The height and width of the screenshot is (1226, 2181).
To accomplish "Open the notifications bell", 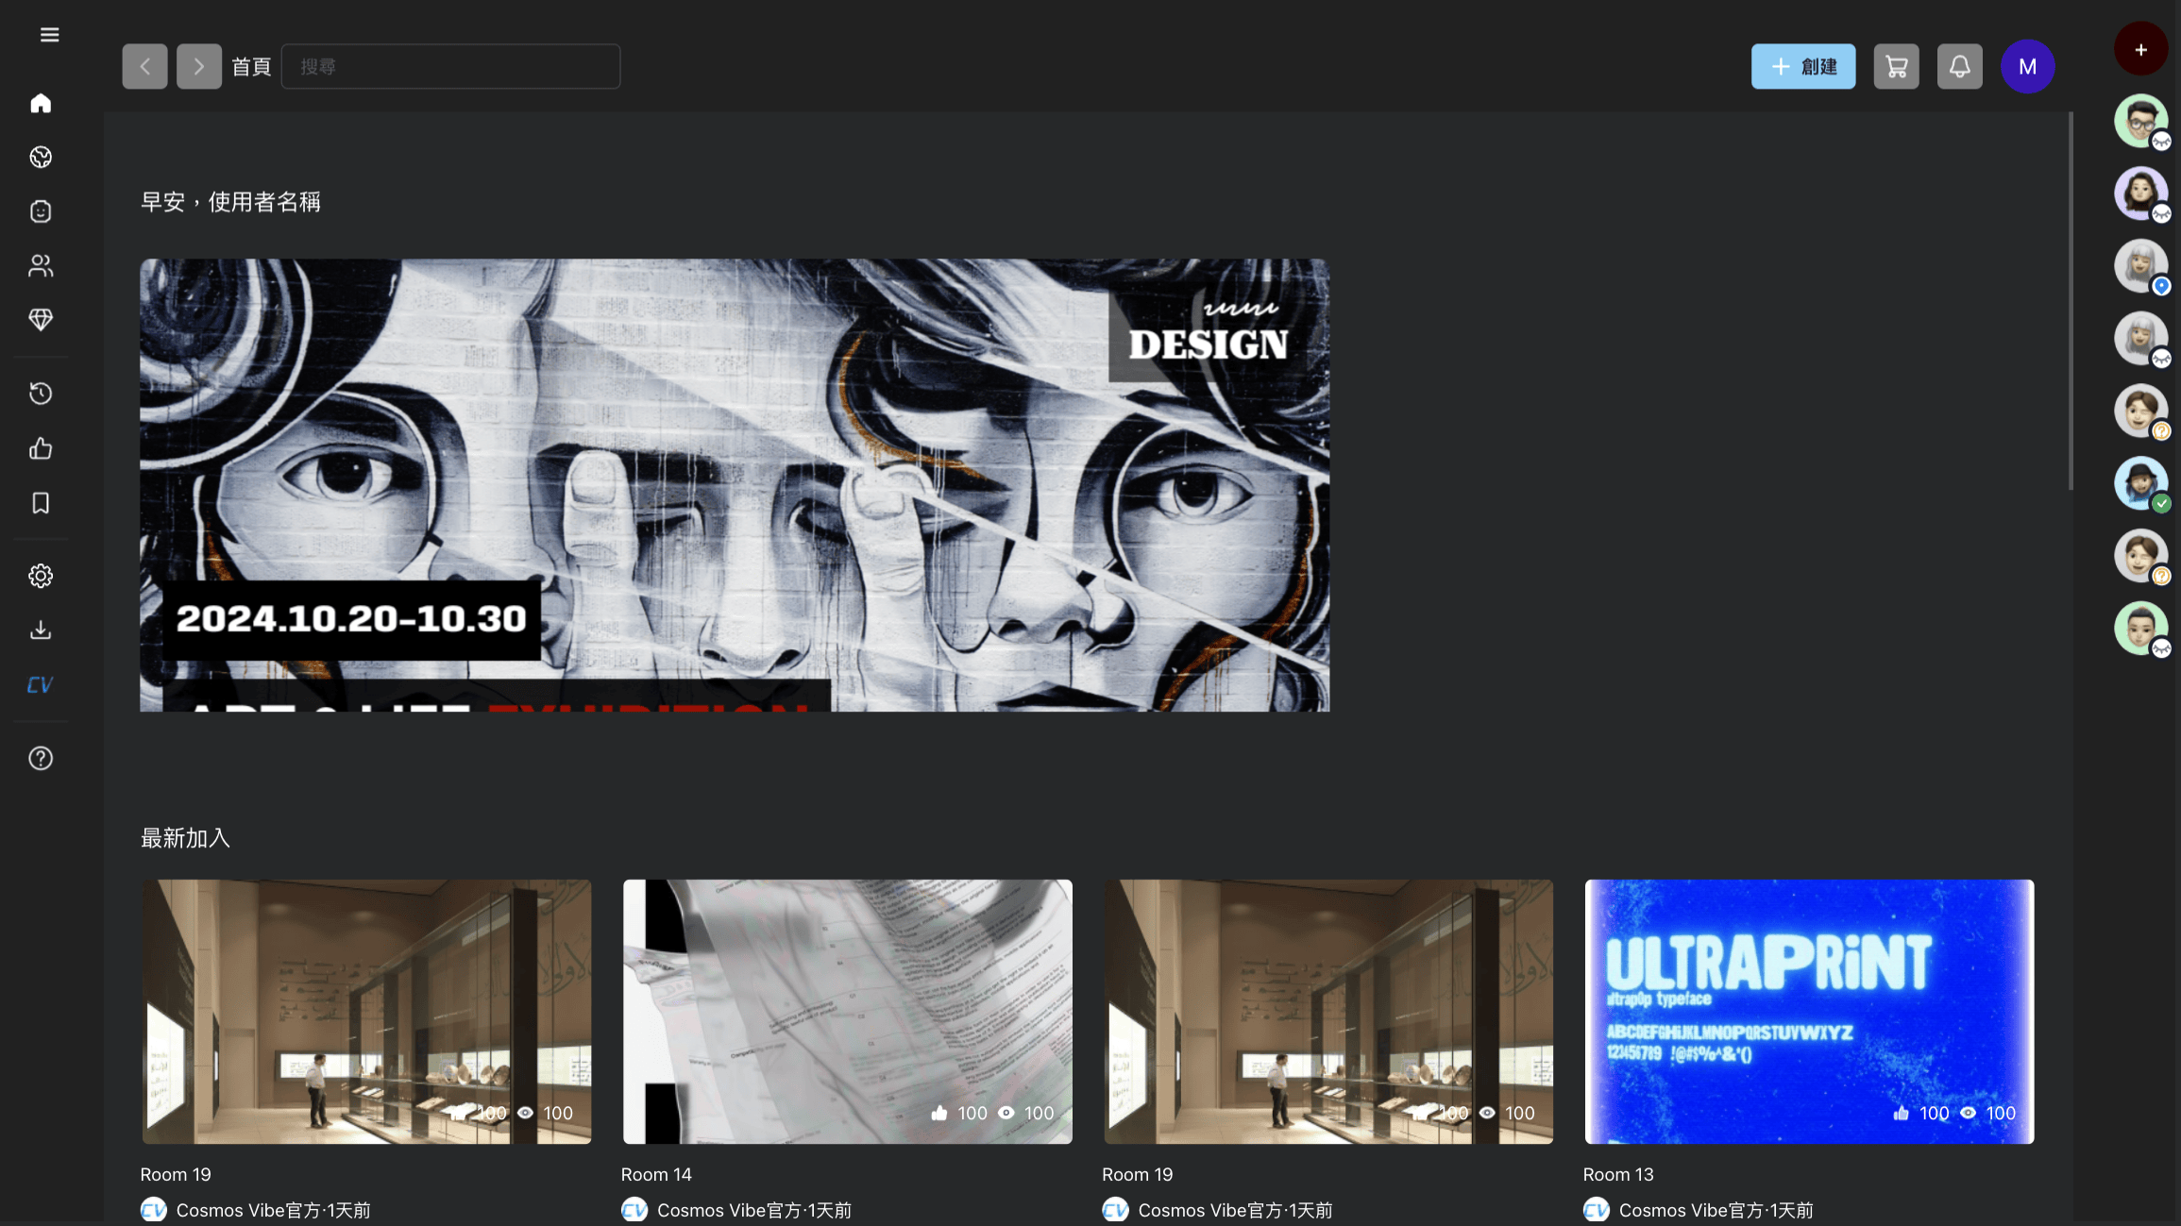I will tap(1959, 67).
